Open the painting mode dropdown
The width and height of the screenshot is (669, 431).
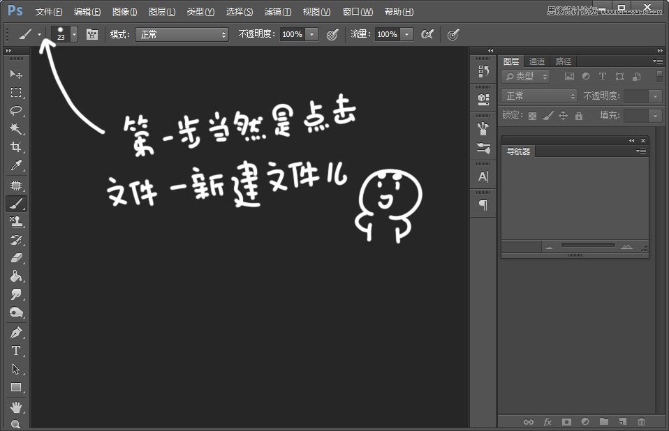click(182, 34)
